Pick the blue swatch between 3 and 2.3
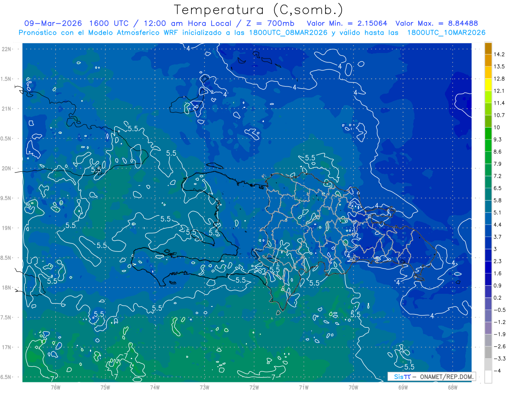The width and height of the screenshot is (508, 393). (488, 255)
